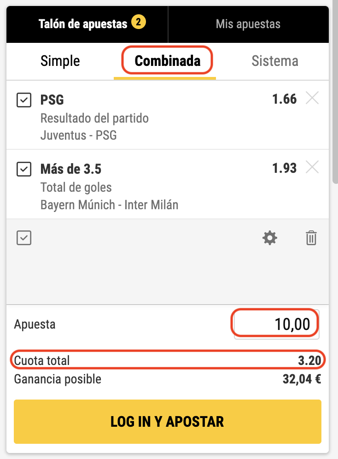
Task: Remove the PSG selection with X
Action: click(312, 98)
